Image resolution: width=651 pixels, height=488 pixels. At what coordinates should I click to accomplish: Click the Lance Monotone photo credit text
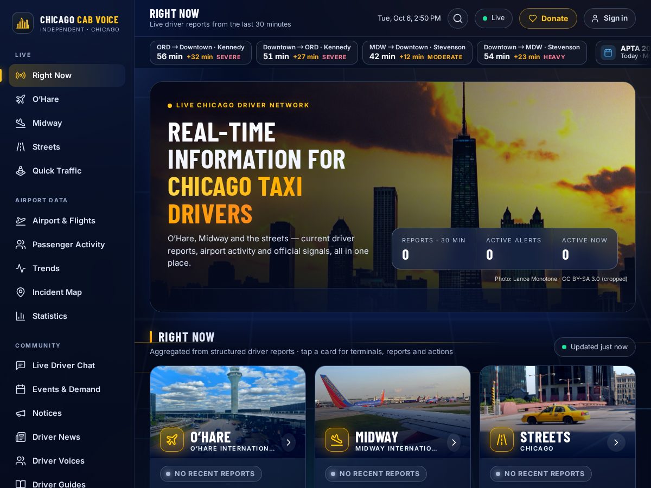point(561,279)
